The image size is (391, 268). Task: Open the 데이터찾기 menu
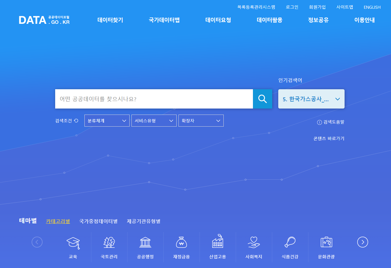pyautogui.click(x=110, y=20)
